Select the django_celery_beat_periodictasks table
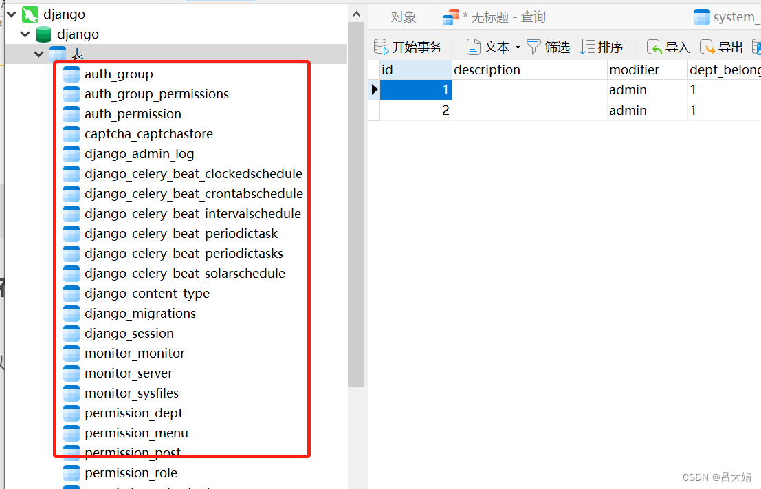Image resolution: width=761 pixels, height=489 pixels. pyautogui.click(x=184, y=254)
